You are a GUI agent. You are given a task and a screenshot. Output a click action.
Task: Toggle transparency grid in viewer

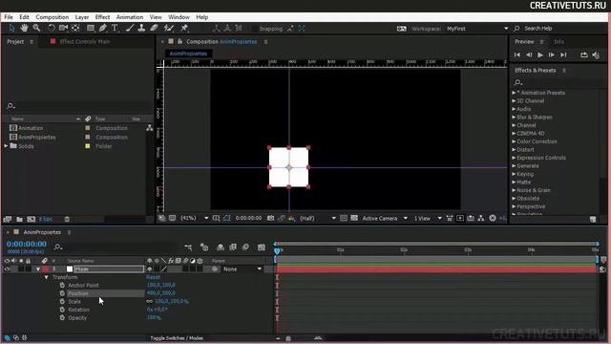click(354, 218)
